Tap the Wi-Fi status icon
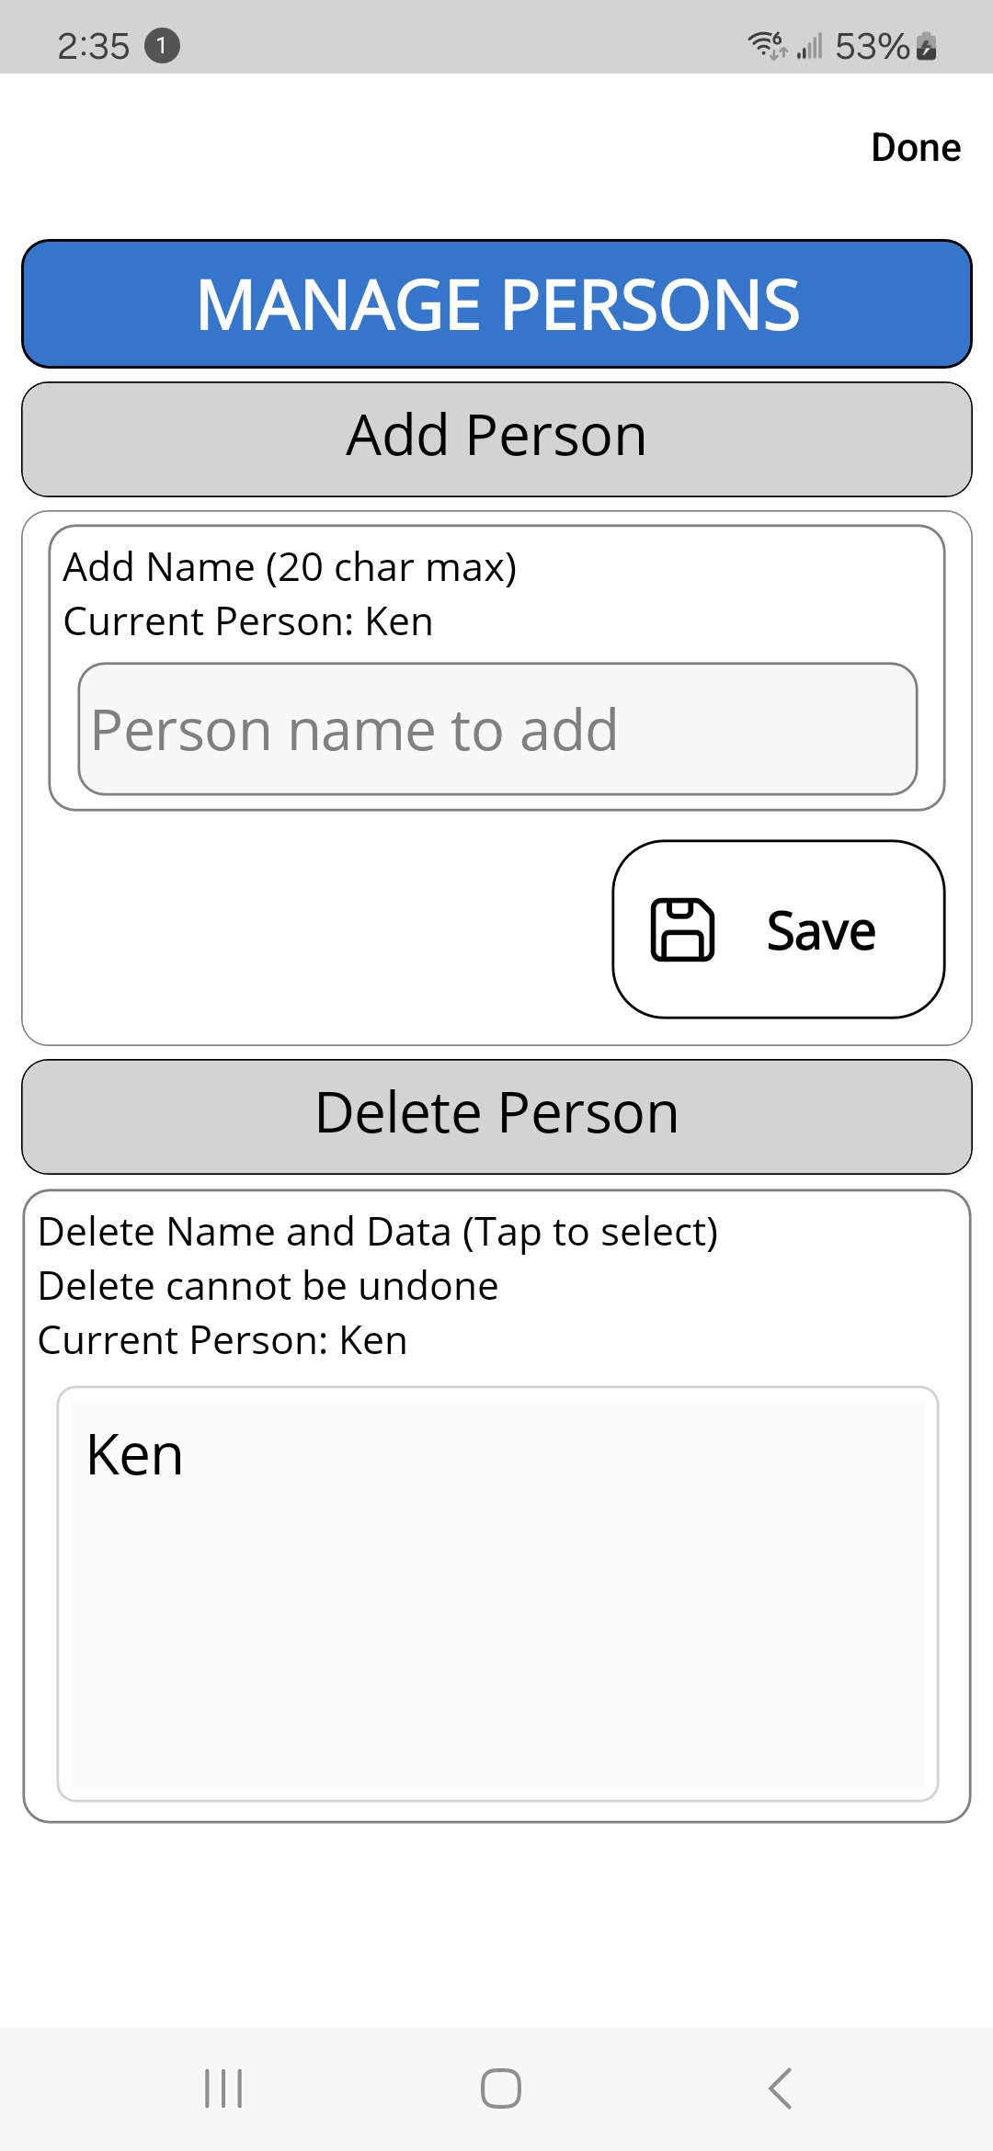Viewport: 993px width, 2151px height. tap(766, 44)
